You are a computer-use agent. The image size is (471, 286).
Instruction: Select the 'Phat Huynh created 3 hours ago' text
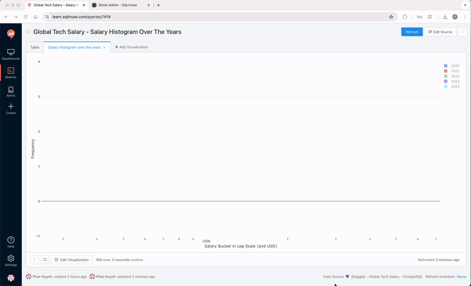59,277
